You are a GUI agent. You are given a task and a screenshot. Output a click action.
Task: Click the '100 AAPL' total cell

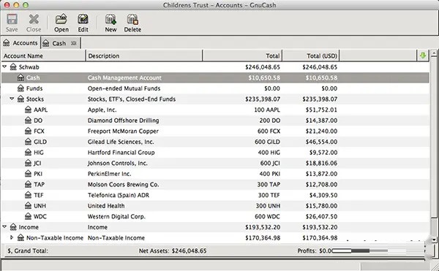tap(267, 110)
